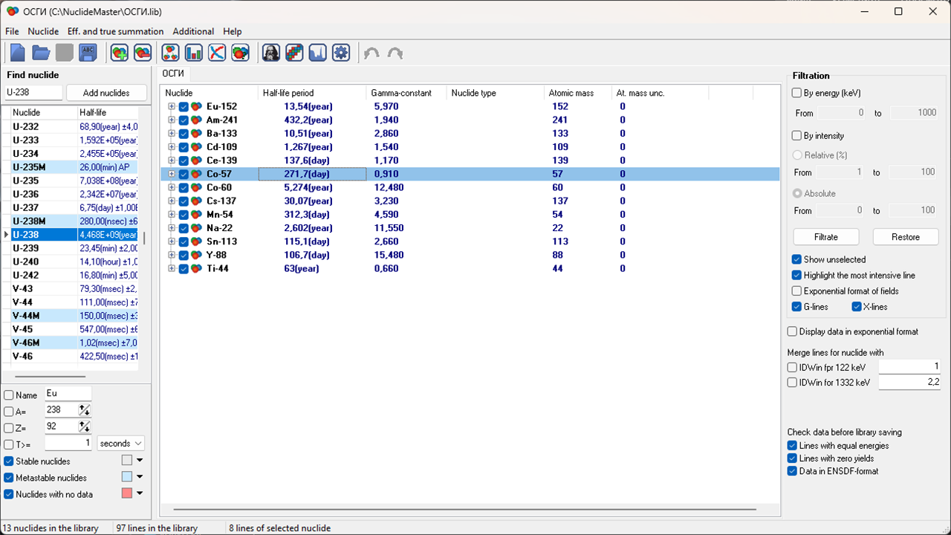Open the seconds time unit dropdown
Viewport: 951px width, 535px height.
120,444
